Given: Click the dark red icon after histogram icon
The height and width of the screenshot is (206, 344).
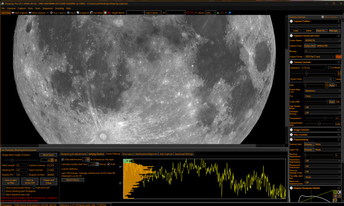Looking at the screenshot, I should pyautogui.click(x=222, y=13).
